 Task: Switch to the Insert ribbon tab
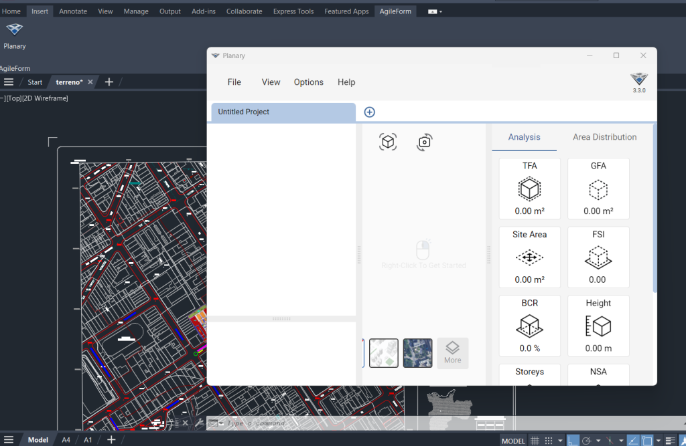click(x=40, y=11)
